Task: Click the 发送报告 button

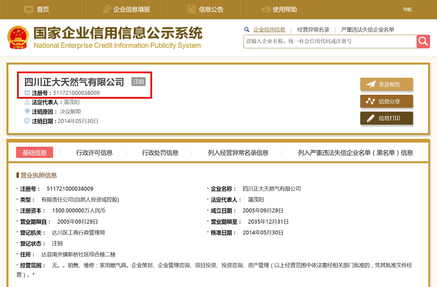Action: click(387, 84)
